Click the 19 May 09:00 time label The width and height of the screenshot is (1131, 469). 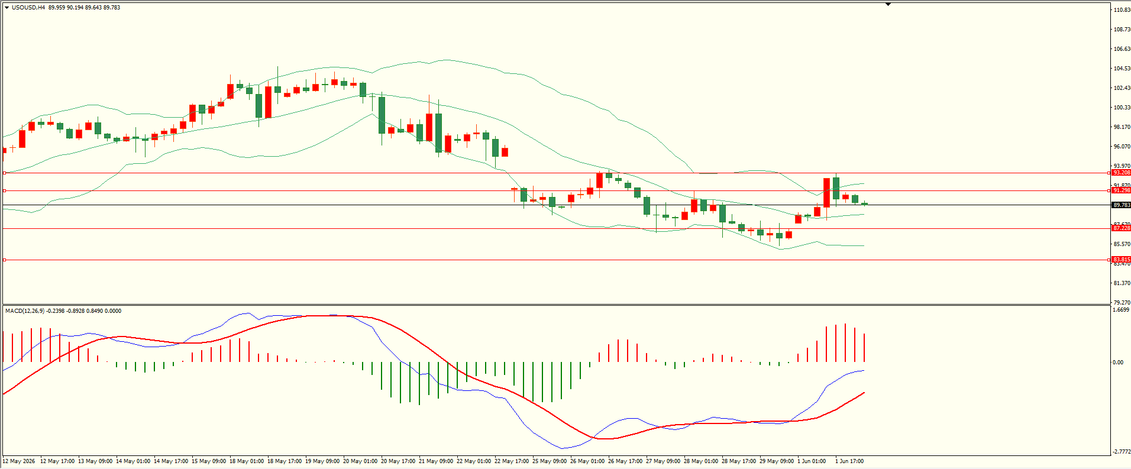coord(322,461)
